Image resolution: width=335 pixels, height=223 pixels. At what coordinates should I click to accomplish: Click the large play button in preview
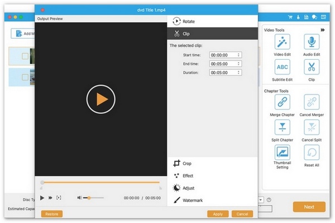(x=101, y=99)
